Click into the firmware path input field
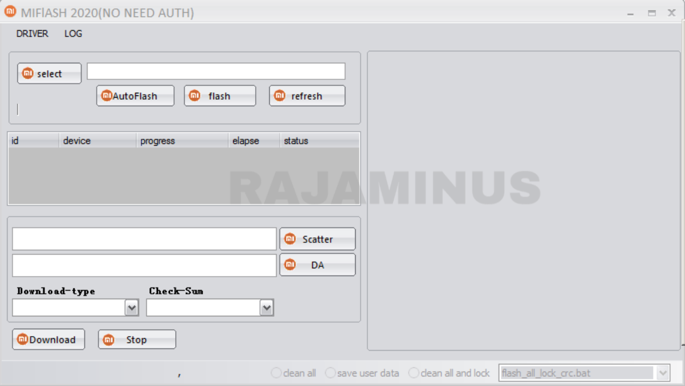685x386 pixels. coord(216,71)
